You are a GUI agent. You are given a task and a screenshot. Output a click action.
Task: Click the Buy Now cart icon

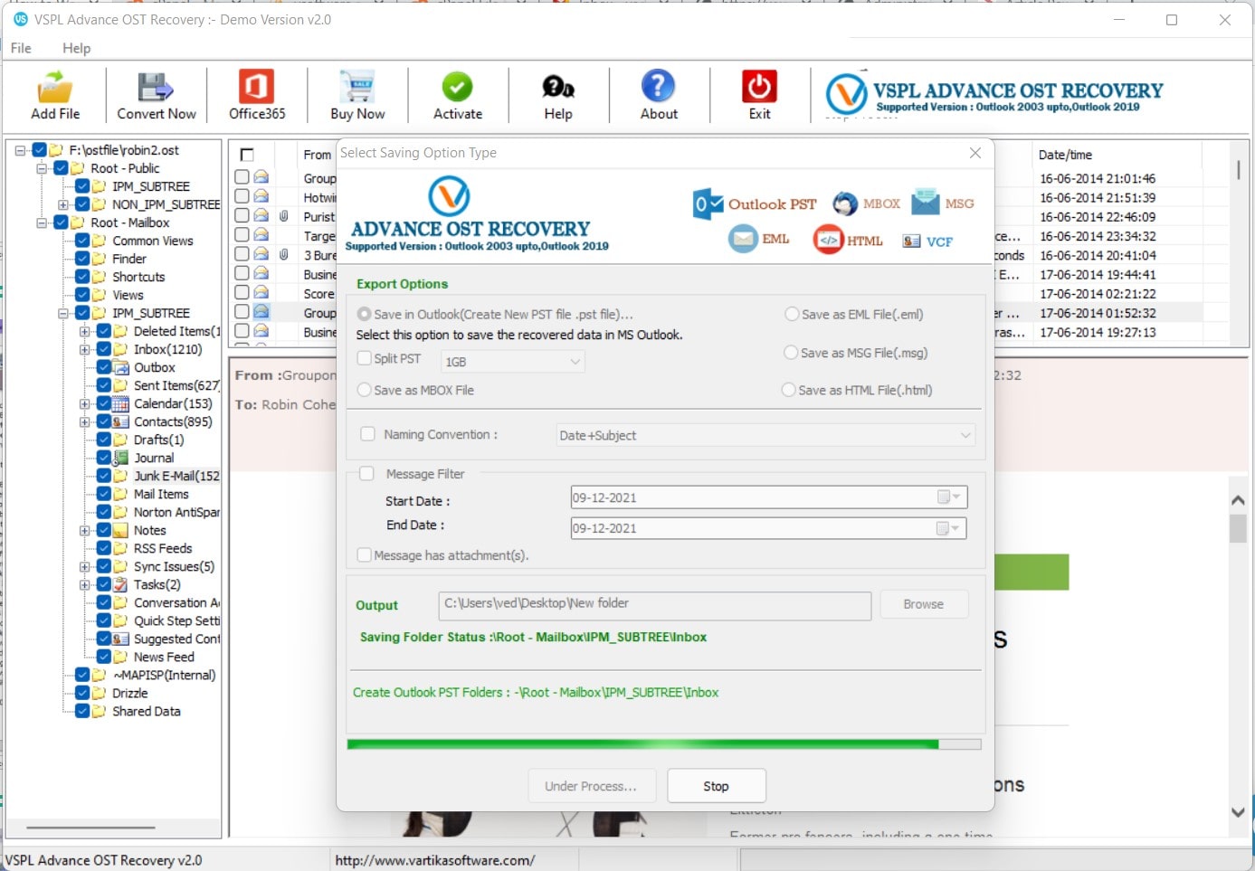click(357, 88)
